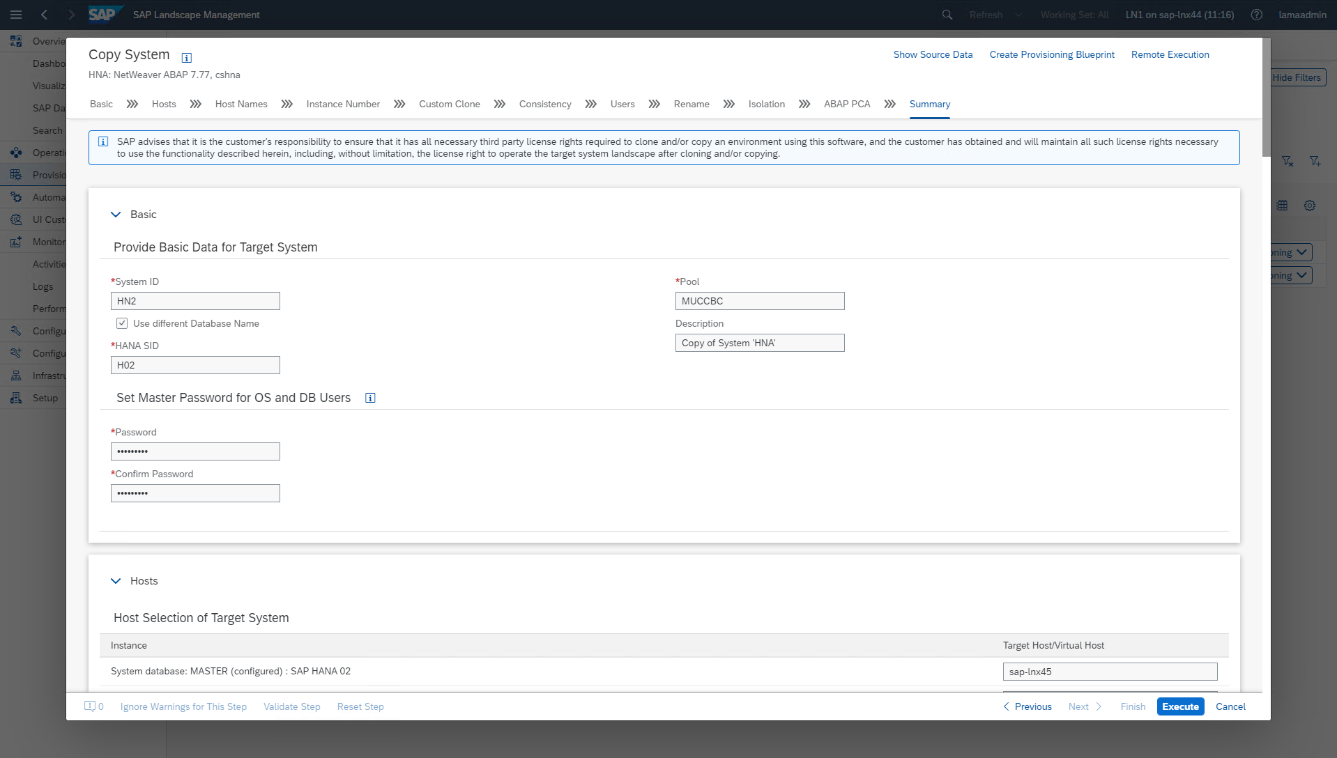Open the hamburger navigation menu
The image size is (1337, 758).
[x=16, y=15]
